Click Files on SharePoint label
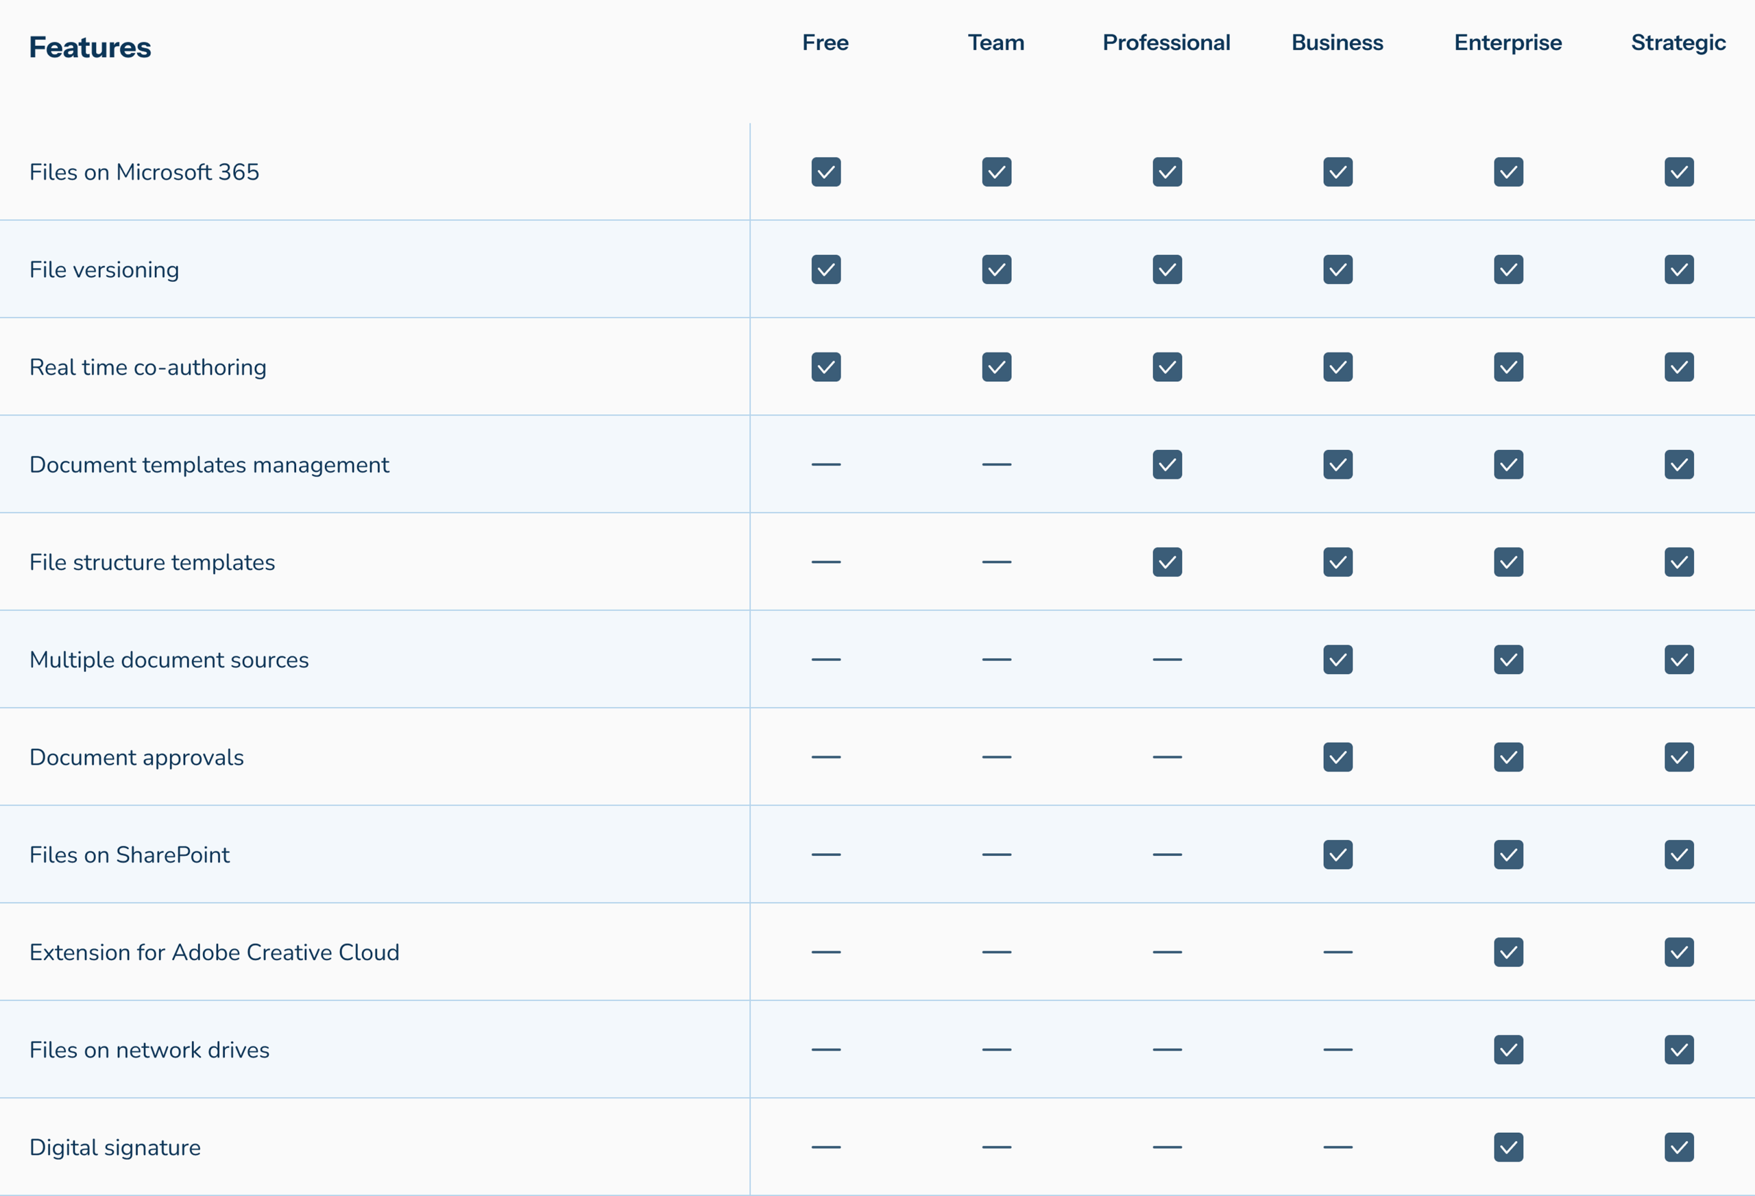 click(x=129, y=854)
